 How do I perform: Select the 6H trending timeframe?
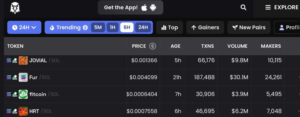click(x=127, y=27)
